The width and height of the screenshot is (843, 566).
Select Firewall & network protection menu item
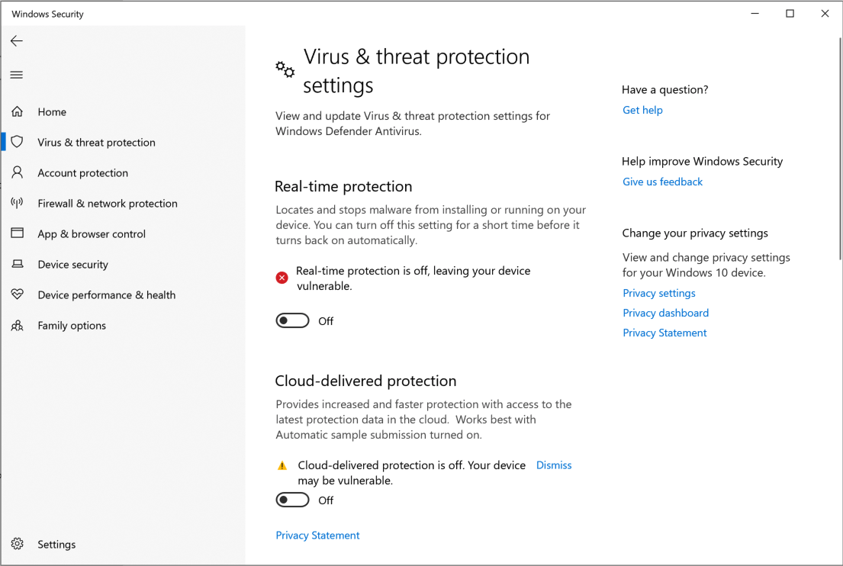click(x=108, y=204)
